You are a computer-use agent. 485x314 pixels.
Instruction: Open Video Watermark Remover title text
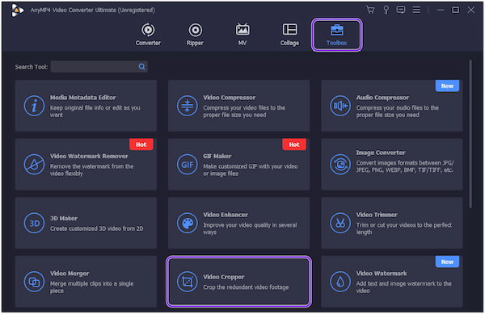(89, 157)
